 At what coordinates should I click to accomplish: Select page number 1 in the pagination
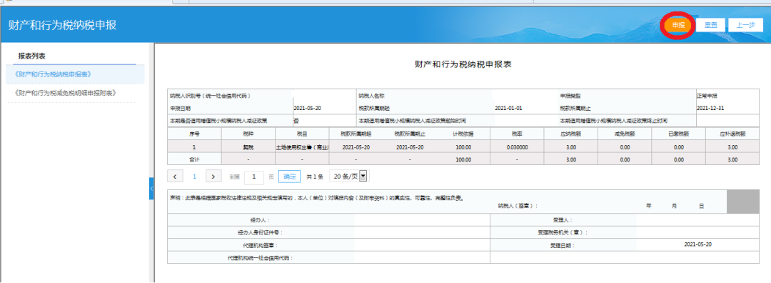click(194, 177)
